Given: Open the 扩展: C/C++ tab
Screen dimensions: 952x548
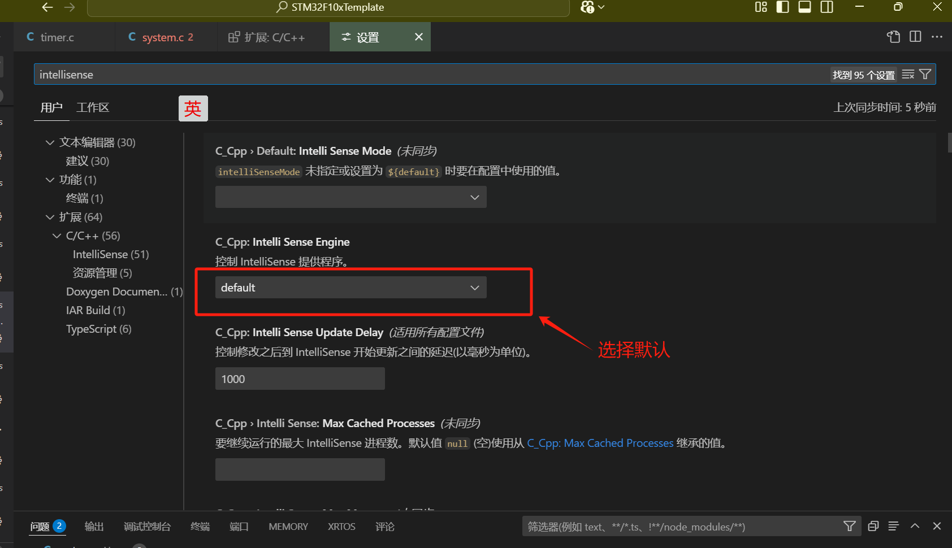Looking at the screenshot, I should coord(274,37).
